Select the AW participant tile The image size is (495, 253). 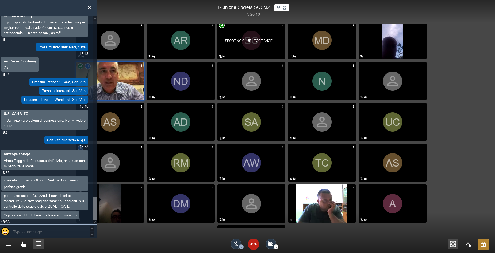click(251, 163)
